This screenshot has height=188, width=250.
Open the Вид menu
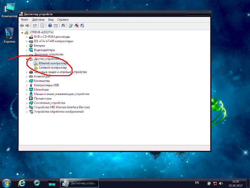pyautogui.click(x=51, y=20)
